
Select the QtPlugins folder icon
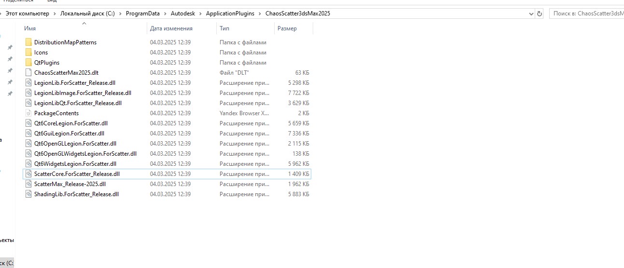click(28, 63)
